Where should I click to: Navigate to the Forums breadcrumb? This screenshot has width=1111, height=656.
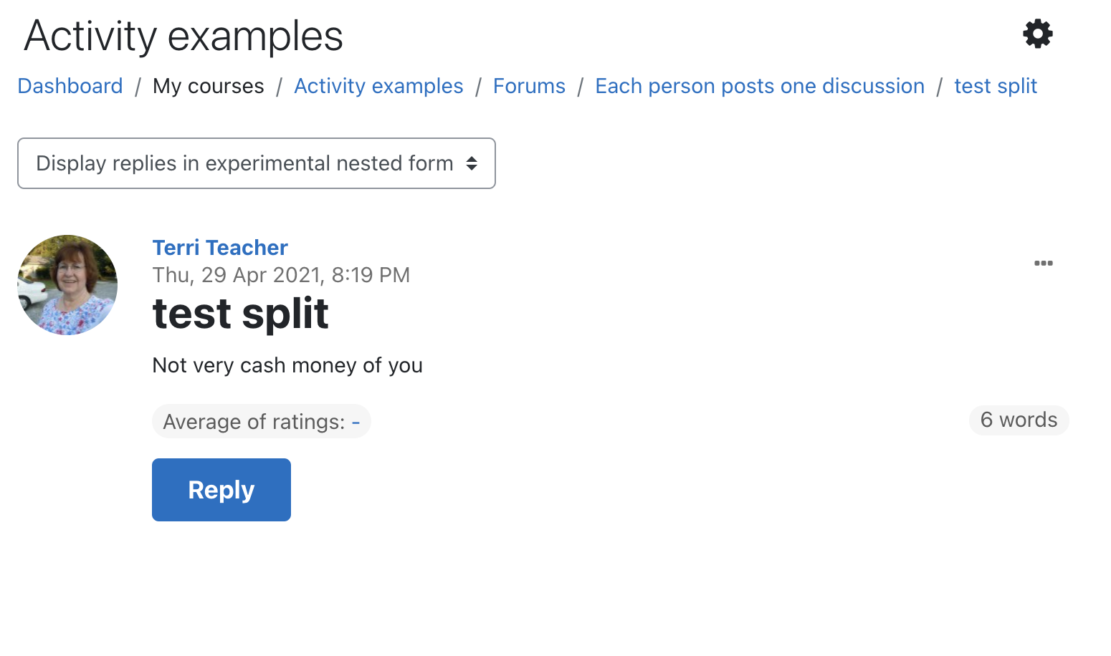529,86
